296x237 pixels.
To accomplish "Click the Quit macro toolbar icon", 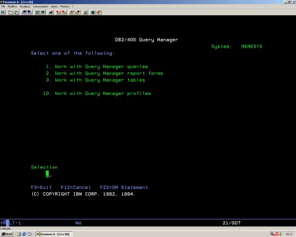I will click(78, 13).
